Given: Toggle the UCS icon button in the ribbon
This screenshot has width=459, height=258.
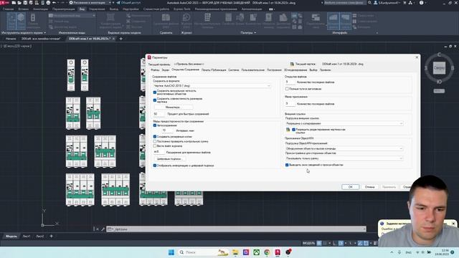Looking at the screenshot, I should (11, 21).
